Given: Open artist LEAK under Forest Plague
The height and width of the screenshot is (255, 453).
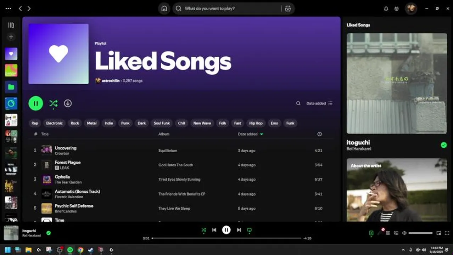Looking at the screenshot, I should (65, 168).
